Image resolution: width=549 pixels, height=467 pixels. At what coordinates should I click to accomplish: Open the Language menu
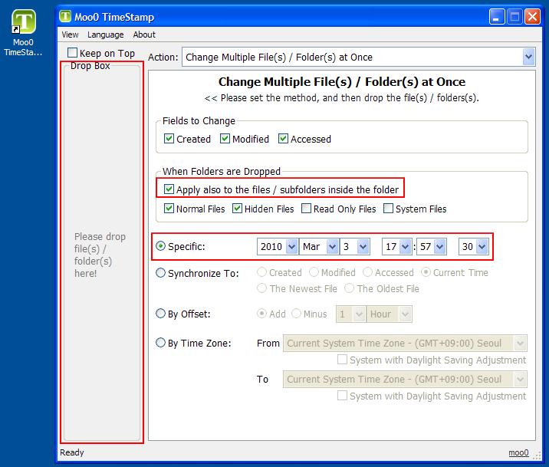pos(105,35)
